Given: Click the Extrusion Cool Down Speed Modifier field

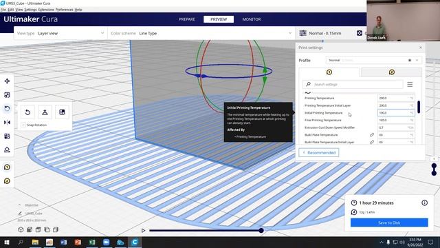Looking at the screenshot, I should [396, 127].
